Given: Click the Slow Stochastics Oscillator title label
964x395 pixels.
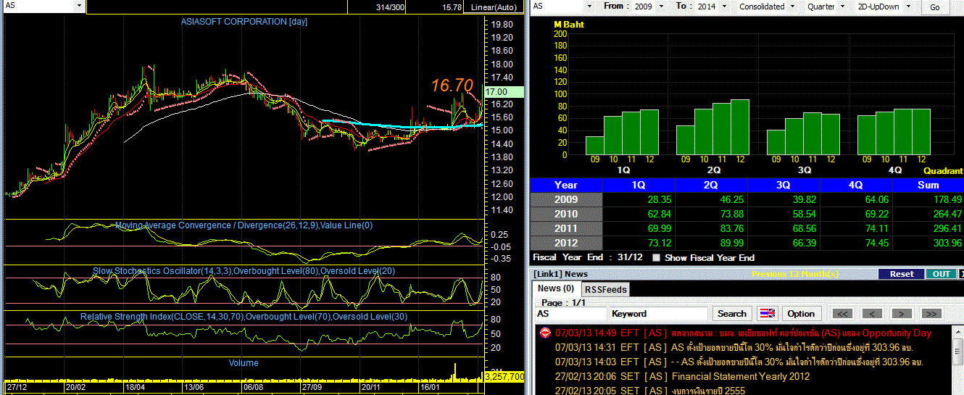Looking at the screenshot, I should point(244,271).
